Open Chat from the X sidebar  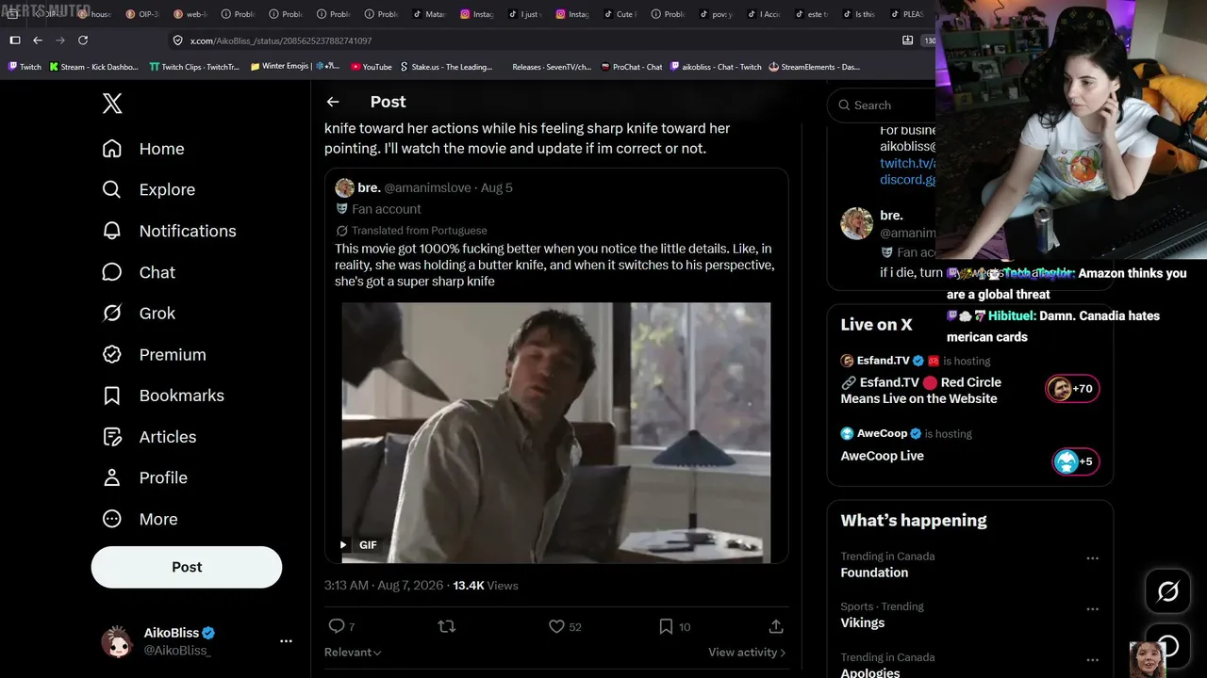click(x=139, y=272)
